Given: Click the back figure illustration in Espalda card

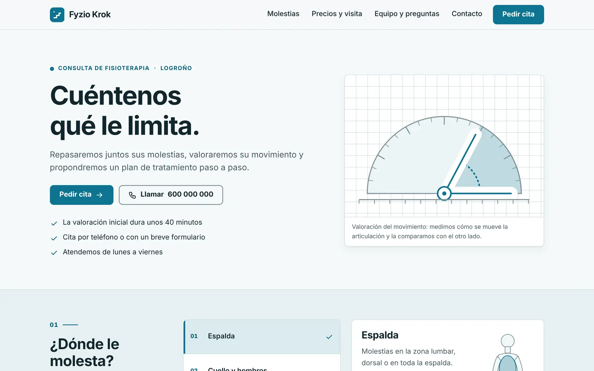Looking at the screenshot, I should [x=507, y=352].
